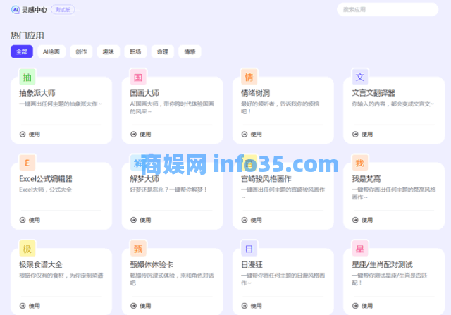This screenshot has height=315, width=451.
Task: Open 使用 for 情绪树洞
Action: point(252,135)
